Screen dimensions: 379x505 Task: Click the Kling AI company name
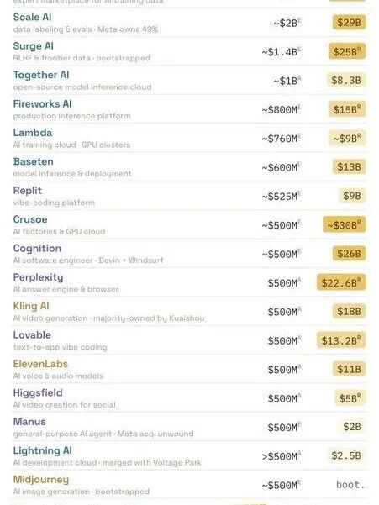31,306
